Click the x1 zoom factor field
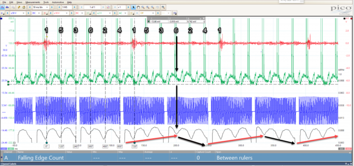Viewport: 354px width, 166px height. [x=121, y=7]
